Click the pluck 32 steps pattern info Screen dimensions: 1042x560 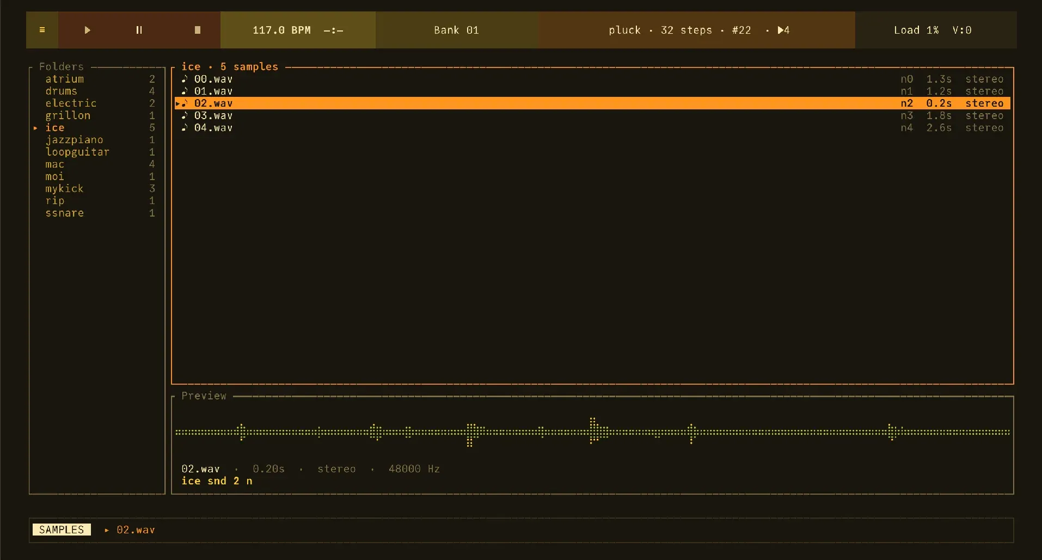(x=680, y=30)
